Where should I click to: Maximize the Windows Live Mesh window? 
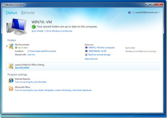[153, 4]
